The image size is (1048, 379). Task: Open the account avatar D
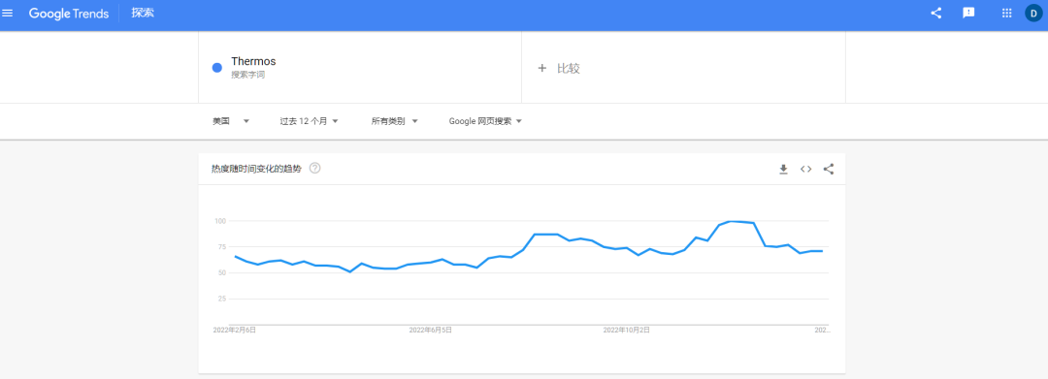coord(1033,13)
